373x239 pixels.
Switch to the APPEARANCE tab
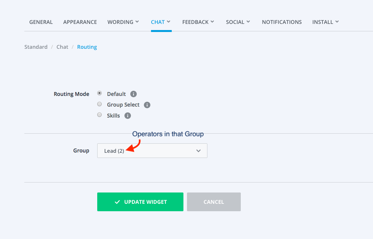pyautogui.click(x=80, y=22)
